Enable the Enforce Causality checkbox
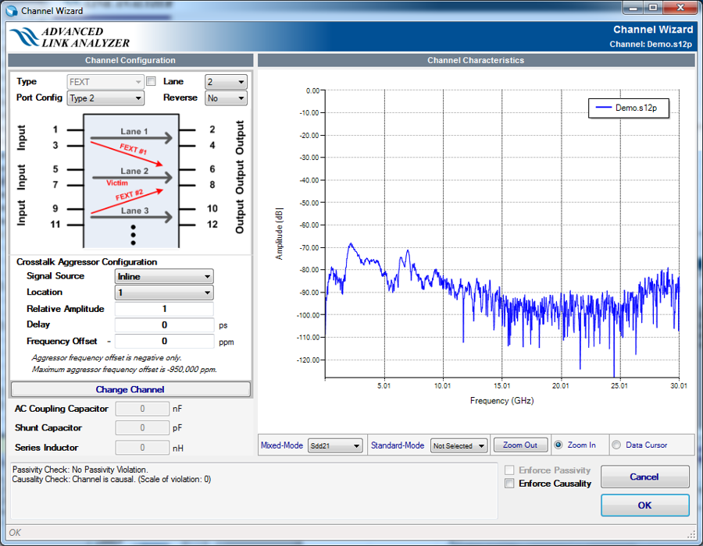 point(510,484)
